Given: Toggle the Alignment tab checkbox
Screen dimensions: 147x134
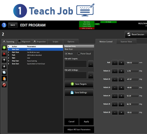Looking at the screenshot, I should [x=19, y=42].
